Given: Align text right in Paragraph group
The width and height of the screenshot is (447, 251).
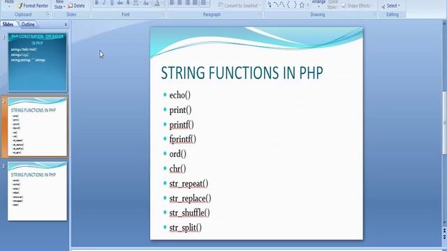Looking at the screenshot, I should click(187, 3).
